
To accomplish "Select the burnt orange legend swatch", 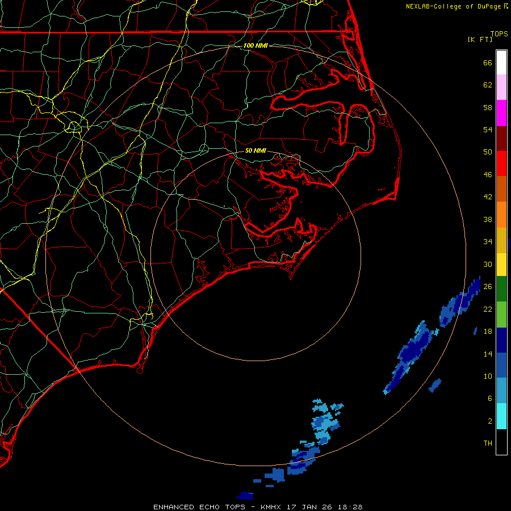I will coord(501,189).
